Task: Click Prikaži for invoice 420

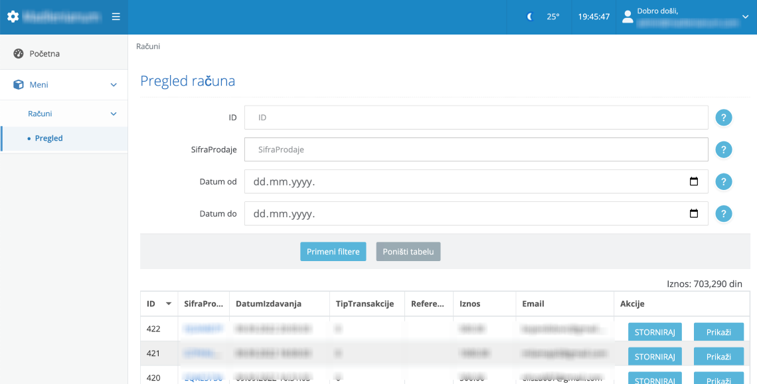Action: [x=718, y=378]
